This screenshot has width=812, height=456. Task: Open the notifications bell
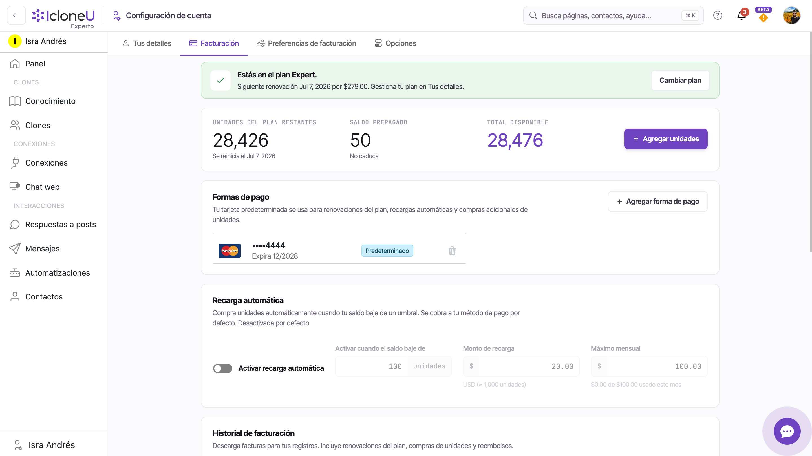pyautogui.click(x=742, y=15)
